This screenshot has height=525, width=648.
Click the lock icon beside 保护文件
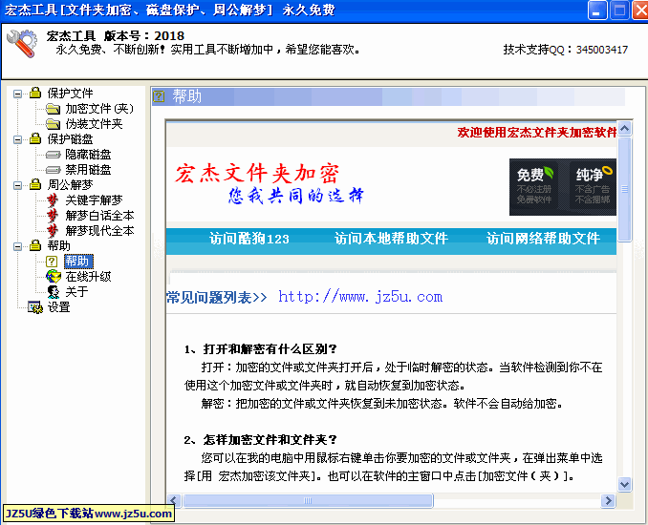tap(35, 93)
